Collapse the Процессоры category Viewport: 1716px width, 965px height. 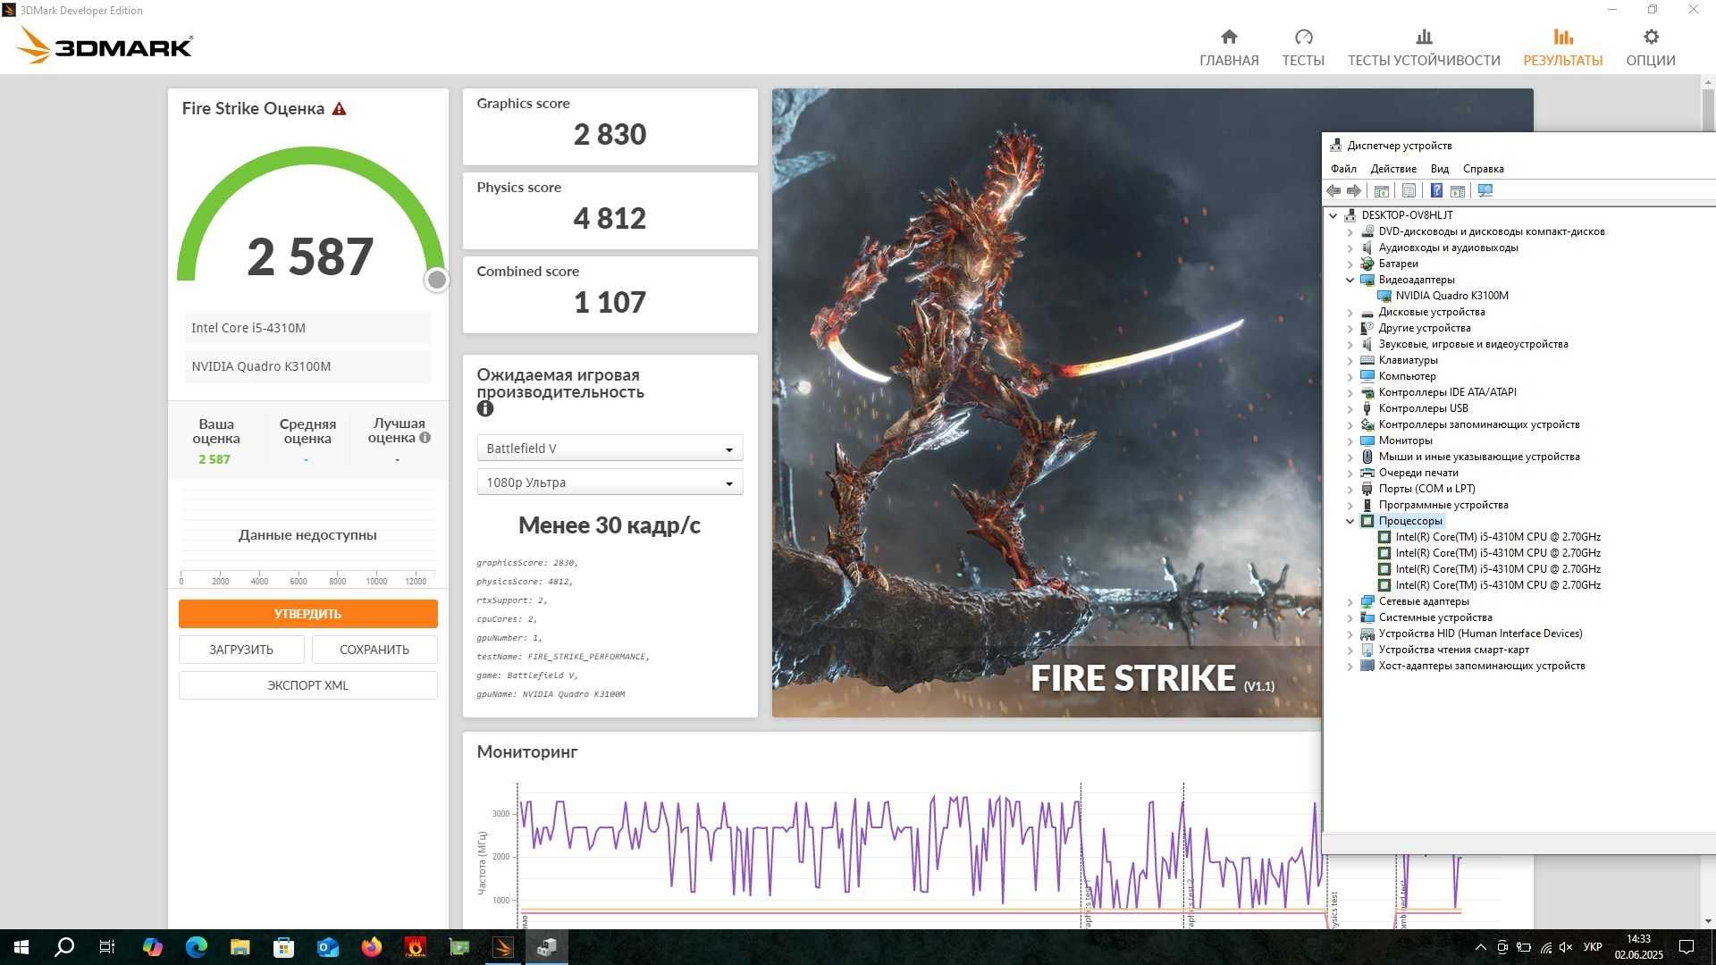pos(1350,521)
